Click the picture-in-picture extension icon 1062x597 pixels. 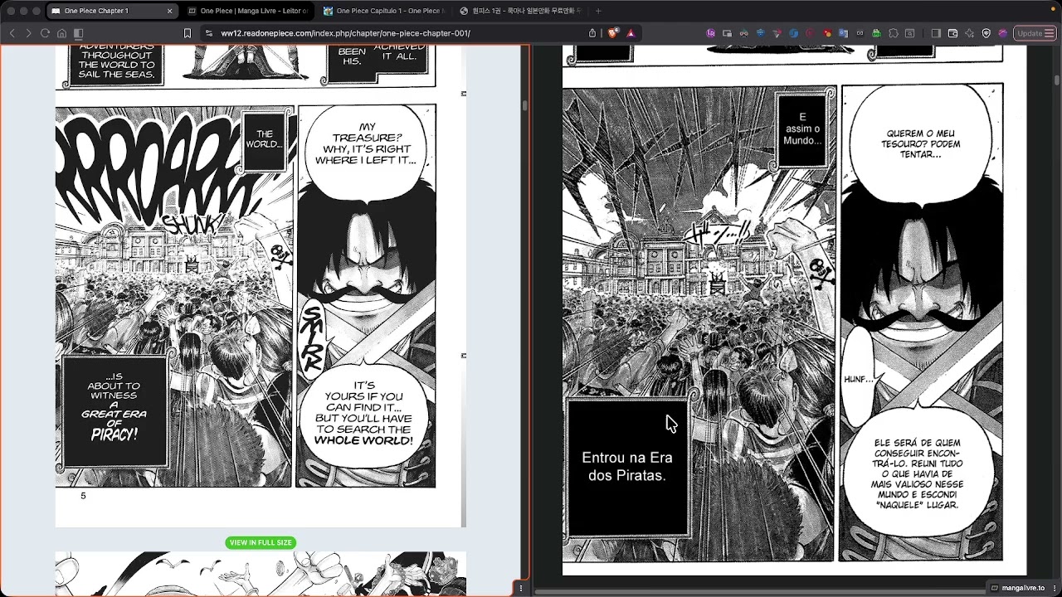[x=727, y=33]
